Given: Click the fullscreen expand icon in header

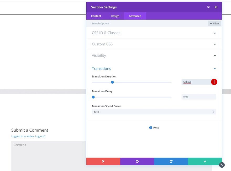Looking at the screenshot, I should [x=208, y=7].
